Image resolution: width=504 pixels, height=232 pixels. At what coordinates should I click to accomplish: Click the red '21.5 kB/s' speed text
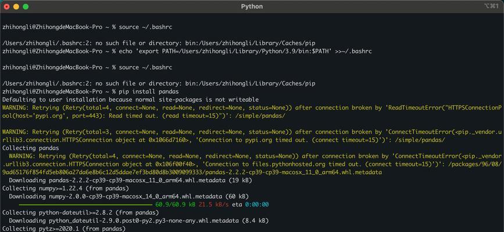[x=214, y=204]
